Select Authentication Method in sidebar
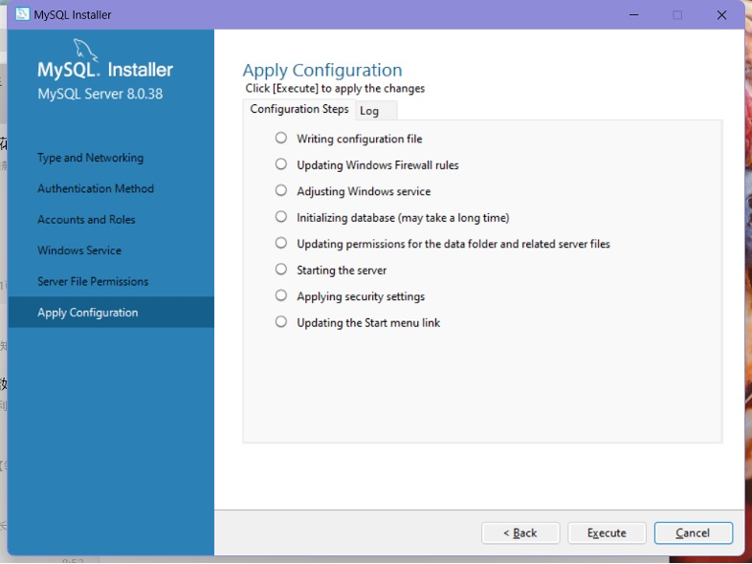This screenshot has width=752, height=564. [96, 189]
